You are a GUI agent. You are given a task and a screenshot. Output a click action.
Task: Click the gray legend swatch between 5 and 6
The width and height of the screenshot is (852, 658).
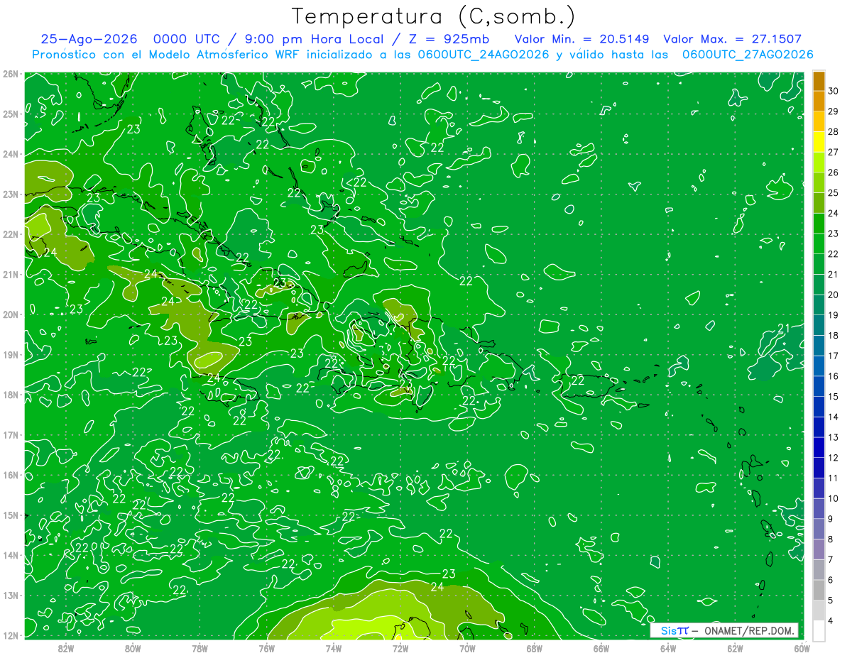tap(819, 589)
